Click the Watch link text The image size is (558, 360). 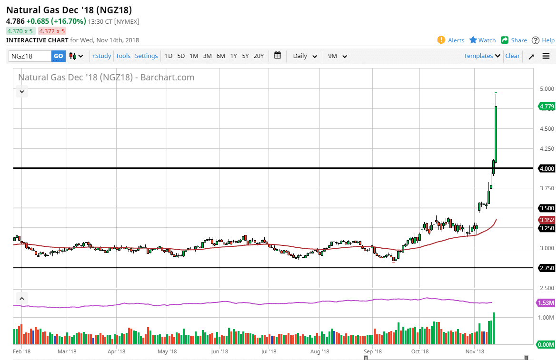click(487, 40)
